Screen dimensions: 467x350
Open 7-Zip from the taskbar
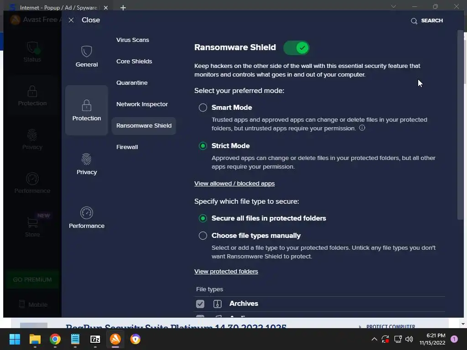click(x=95, y=339)
